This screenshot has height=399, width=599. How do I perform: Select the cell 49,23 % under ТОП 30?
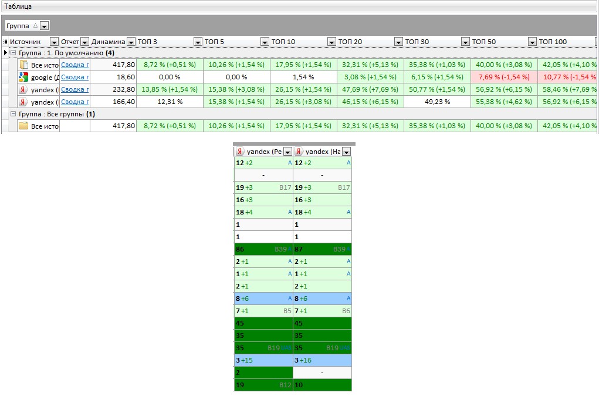coord(437,102)
